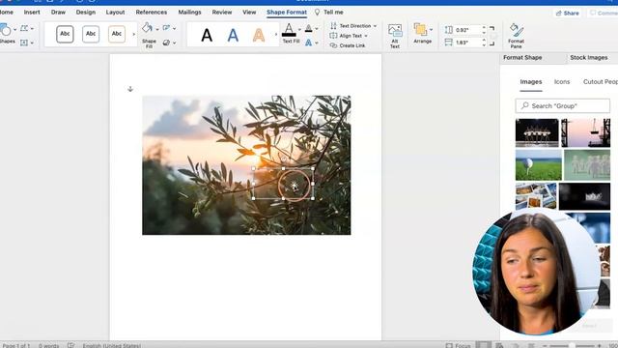The height and width of the screenshot is (348, 618).
Task: Apply the black A WordArt style
Action: (207, 36)
